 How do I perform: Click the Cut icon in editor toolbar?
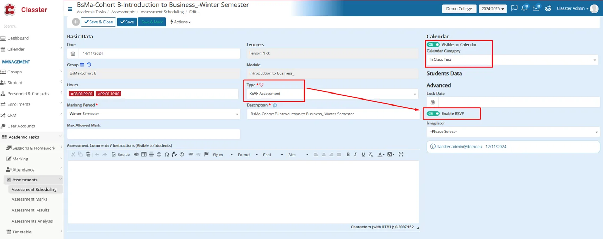(73, 154)
